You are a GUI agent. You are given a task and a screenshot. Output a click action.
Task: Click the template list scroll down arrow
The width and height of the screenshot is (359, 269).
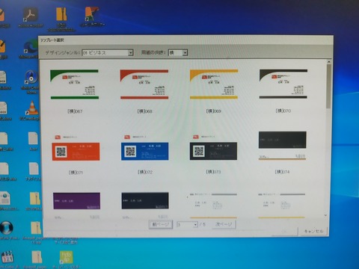[x=326, y=215]
